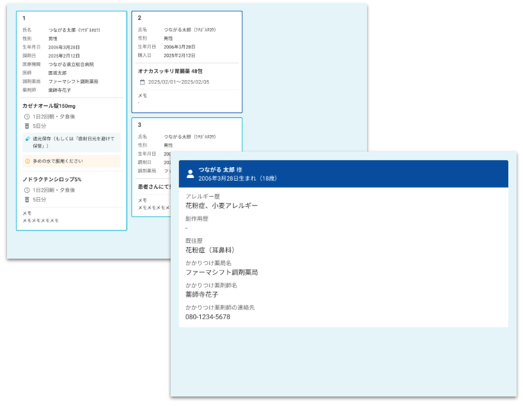Click the person icon in blue patient header
The height and width of the screenshot is (406, 523).
[x=190, y=174]
